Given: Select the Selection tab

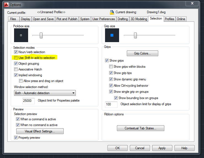Looking at the screenshot, I should [x=156, y=19].
